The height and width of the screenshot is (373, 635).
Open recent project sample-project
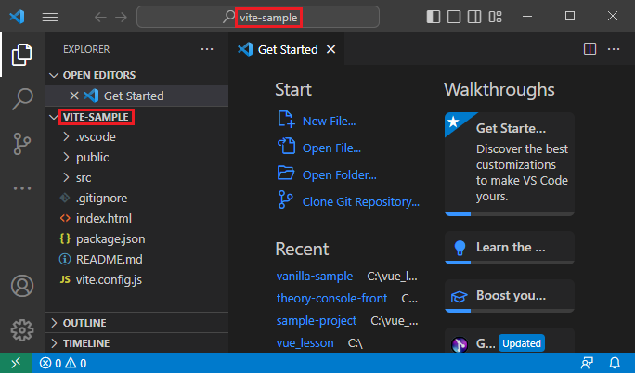pyautogui.click(x=317, y=320)
